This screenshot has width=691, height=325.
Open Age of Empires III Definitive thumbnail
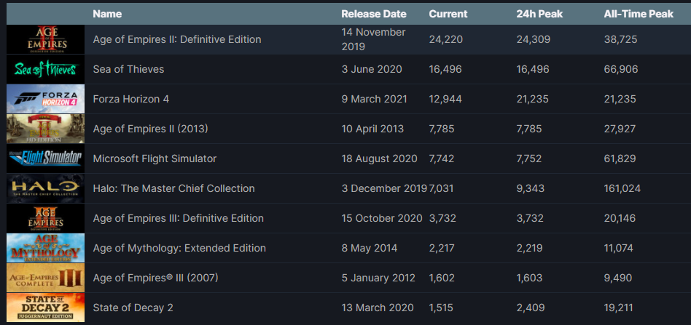[x=45, y=218]
